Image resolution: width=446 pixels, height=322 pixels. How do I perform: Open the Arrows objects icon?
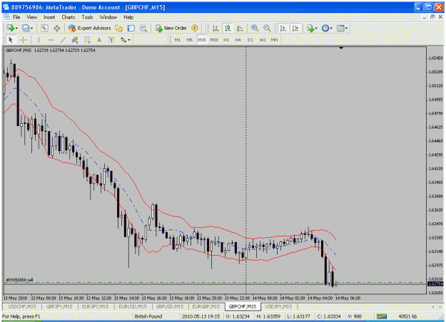123,40
